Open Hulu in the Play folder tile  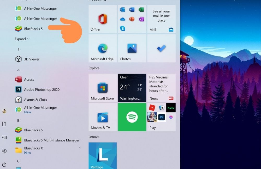point(171,108)
